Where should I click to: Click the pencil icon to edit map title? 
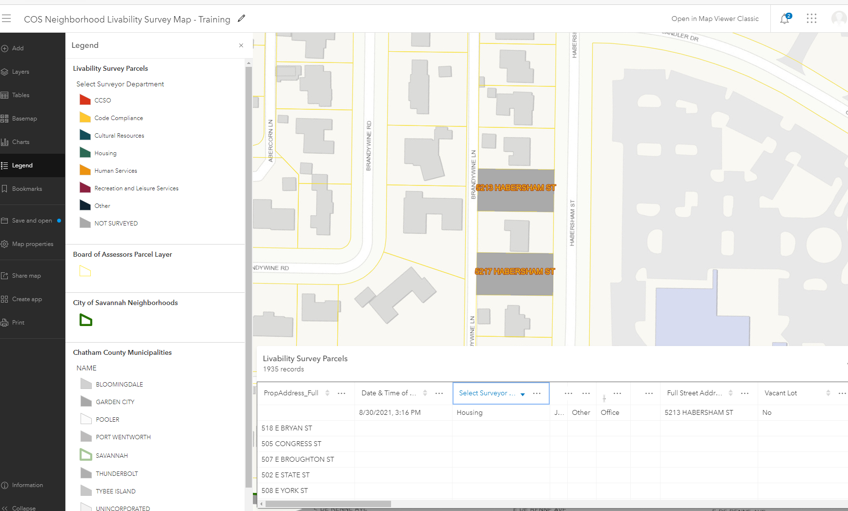pos(241,19)
